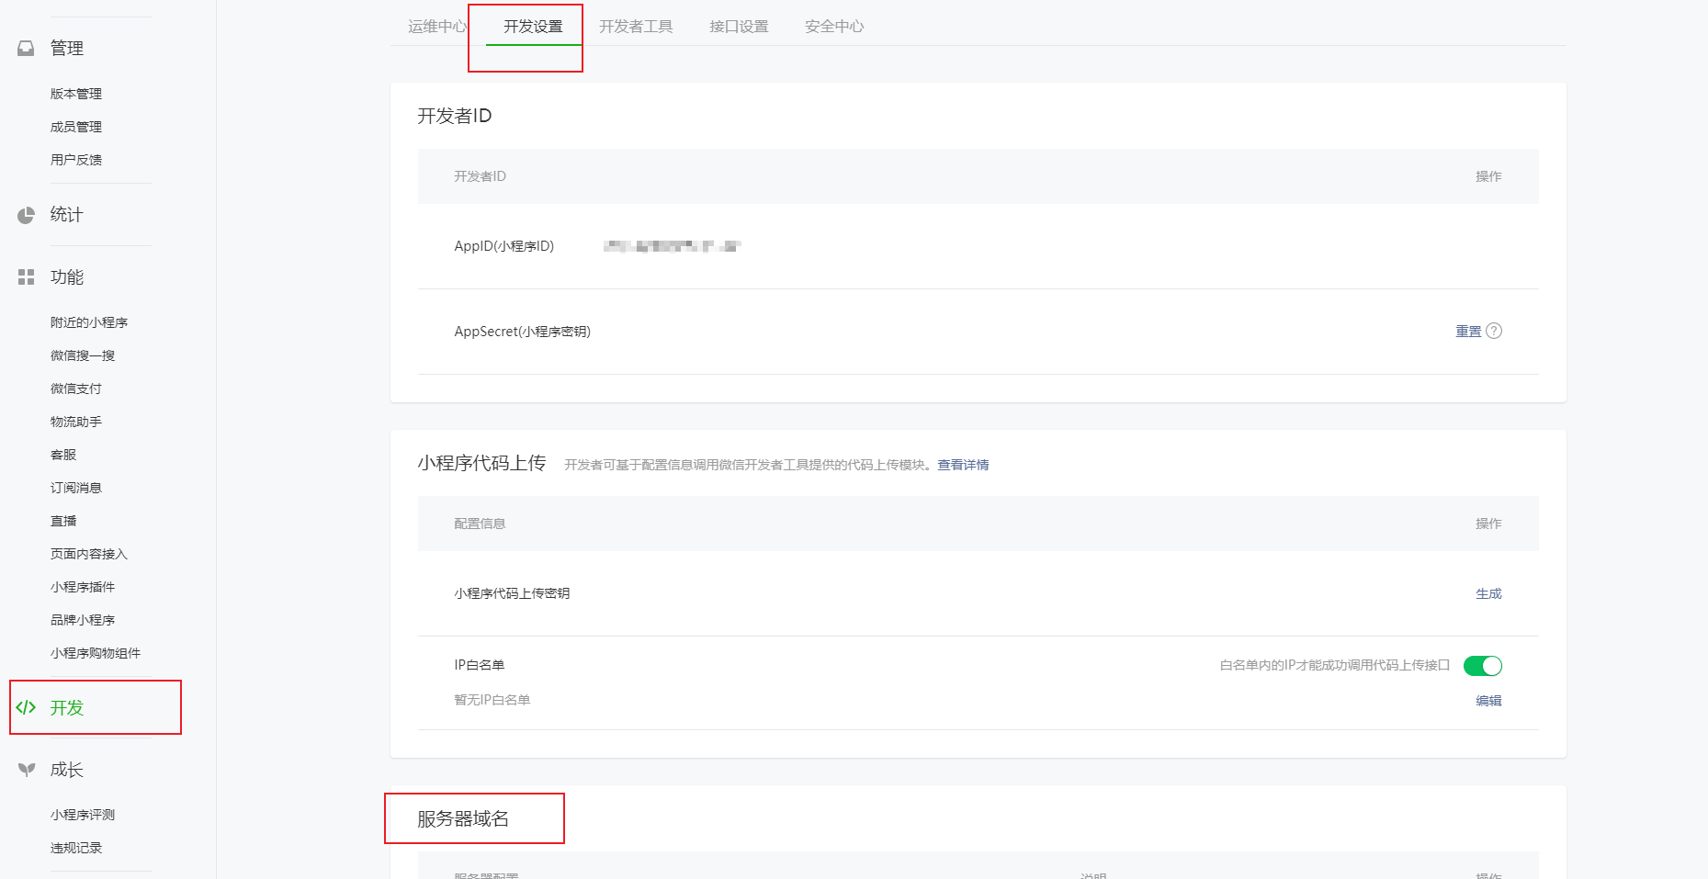Click the 统计 pie chart icon
Screen dimensions: 1708x879
point(26,215)
